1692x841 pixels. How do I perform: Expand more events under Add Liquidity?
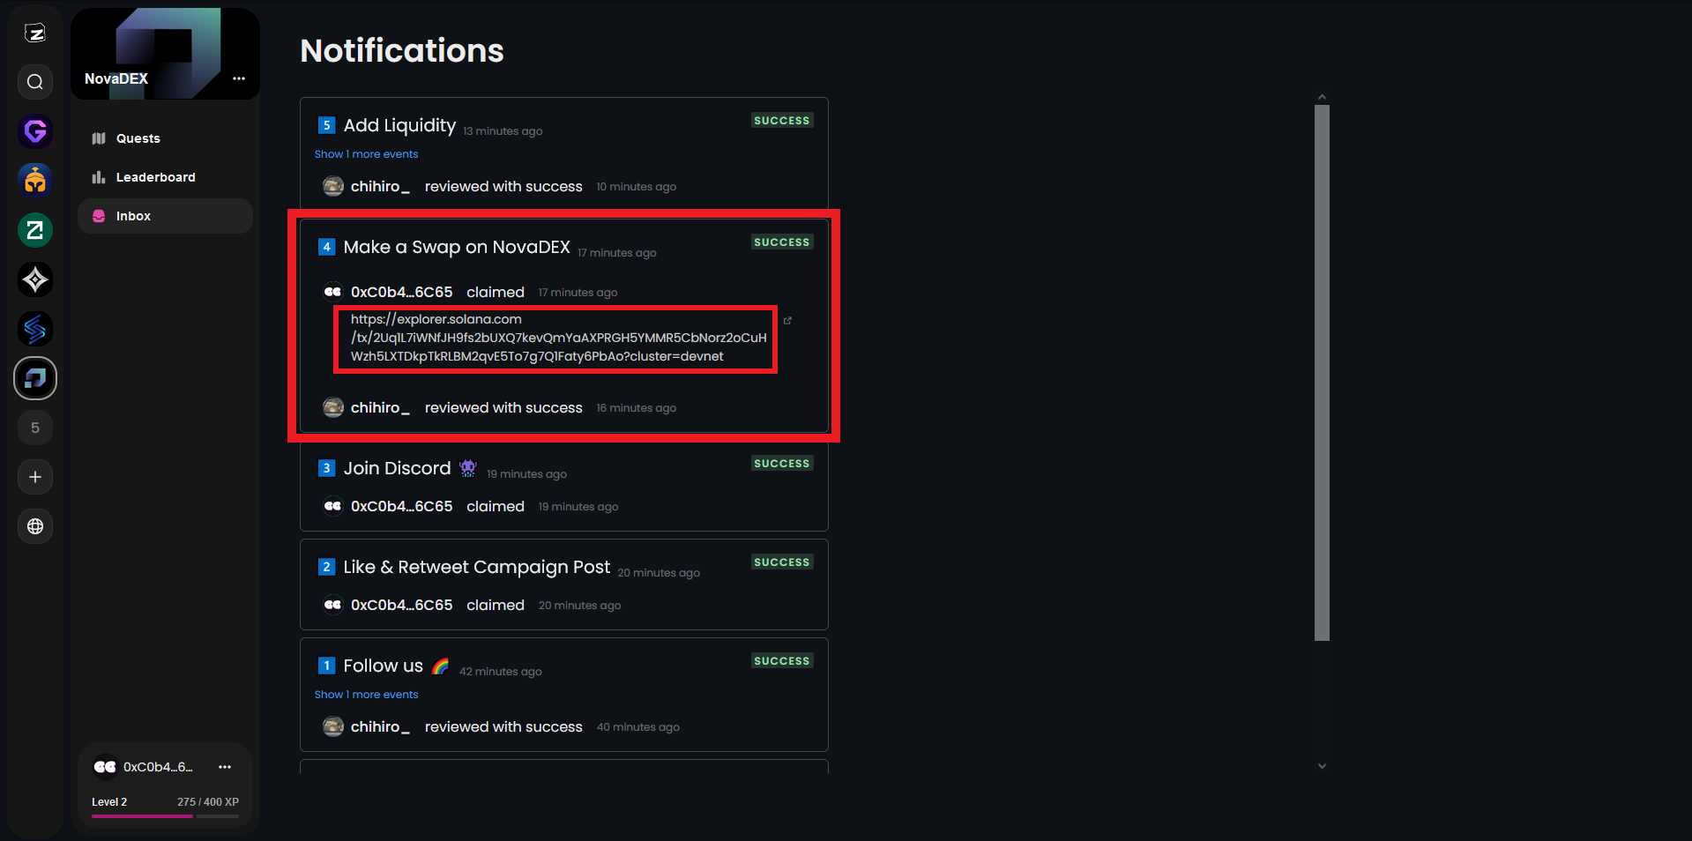click(x=366, y=154)
